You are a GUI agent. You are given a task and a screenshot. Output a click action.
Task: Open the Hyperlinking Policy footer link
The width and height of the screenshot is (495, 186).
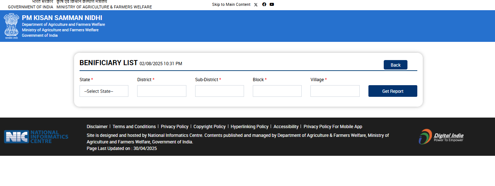(x=250, y=127)
